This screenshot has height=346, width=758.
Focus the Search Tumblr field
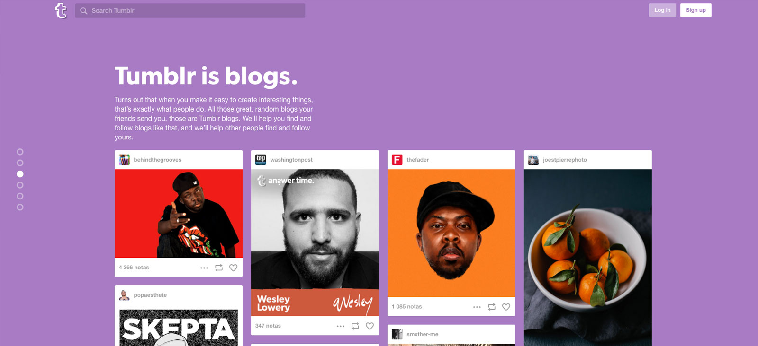click(x=190, y=10)
